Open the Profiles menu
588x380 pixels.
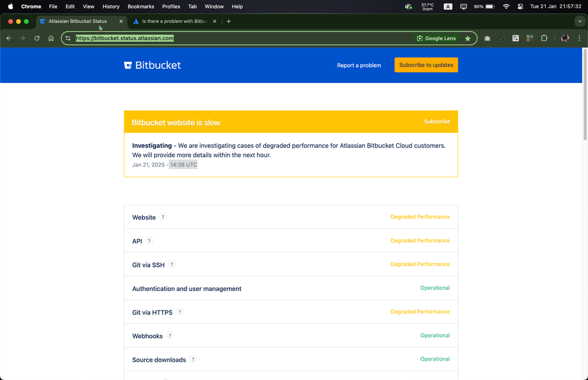click(x=171, y=6)
